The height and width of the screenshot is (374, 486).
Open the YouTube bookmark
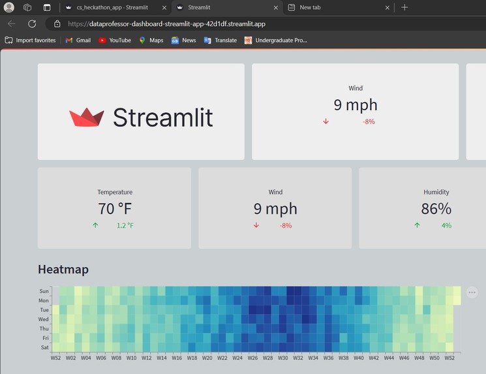[x=115, y=40]
